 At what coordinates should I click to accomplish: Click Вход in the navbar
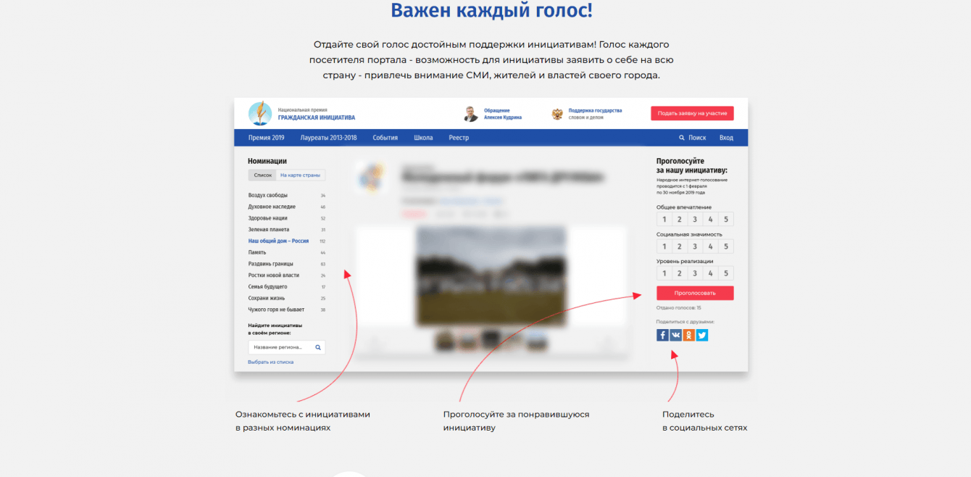pos(726,138)
